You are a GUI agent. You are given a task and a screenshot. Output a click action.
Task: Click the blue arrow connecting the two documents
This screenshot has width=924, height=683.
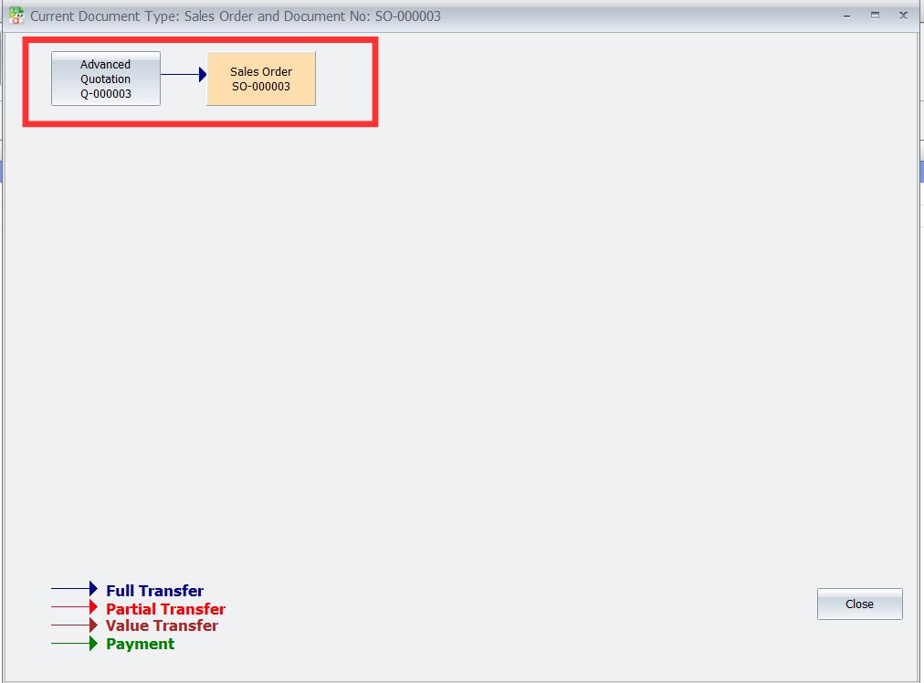click(x=183, y=76)
